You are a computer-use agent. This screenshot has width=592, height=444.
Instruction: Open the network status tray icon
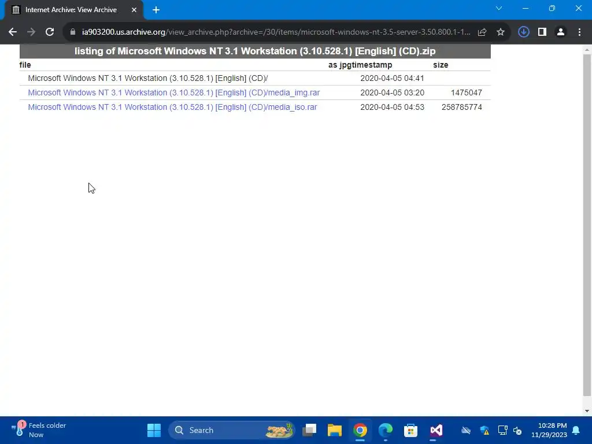[x=502, y=430]
